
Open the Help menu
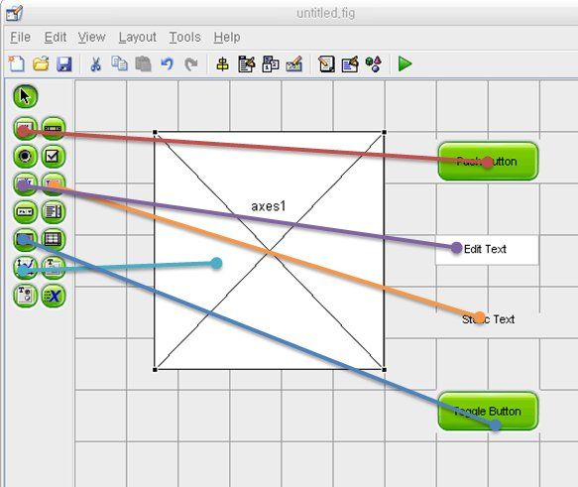227,38
